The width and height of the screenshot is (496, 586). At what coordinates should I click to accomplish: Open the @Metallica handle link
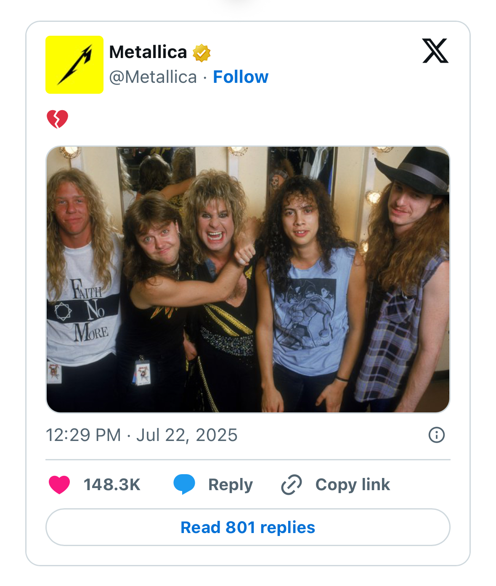click(x=153, y=77)
